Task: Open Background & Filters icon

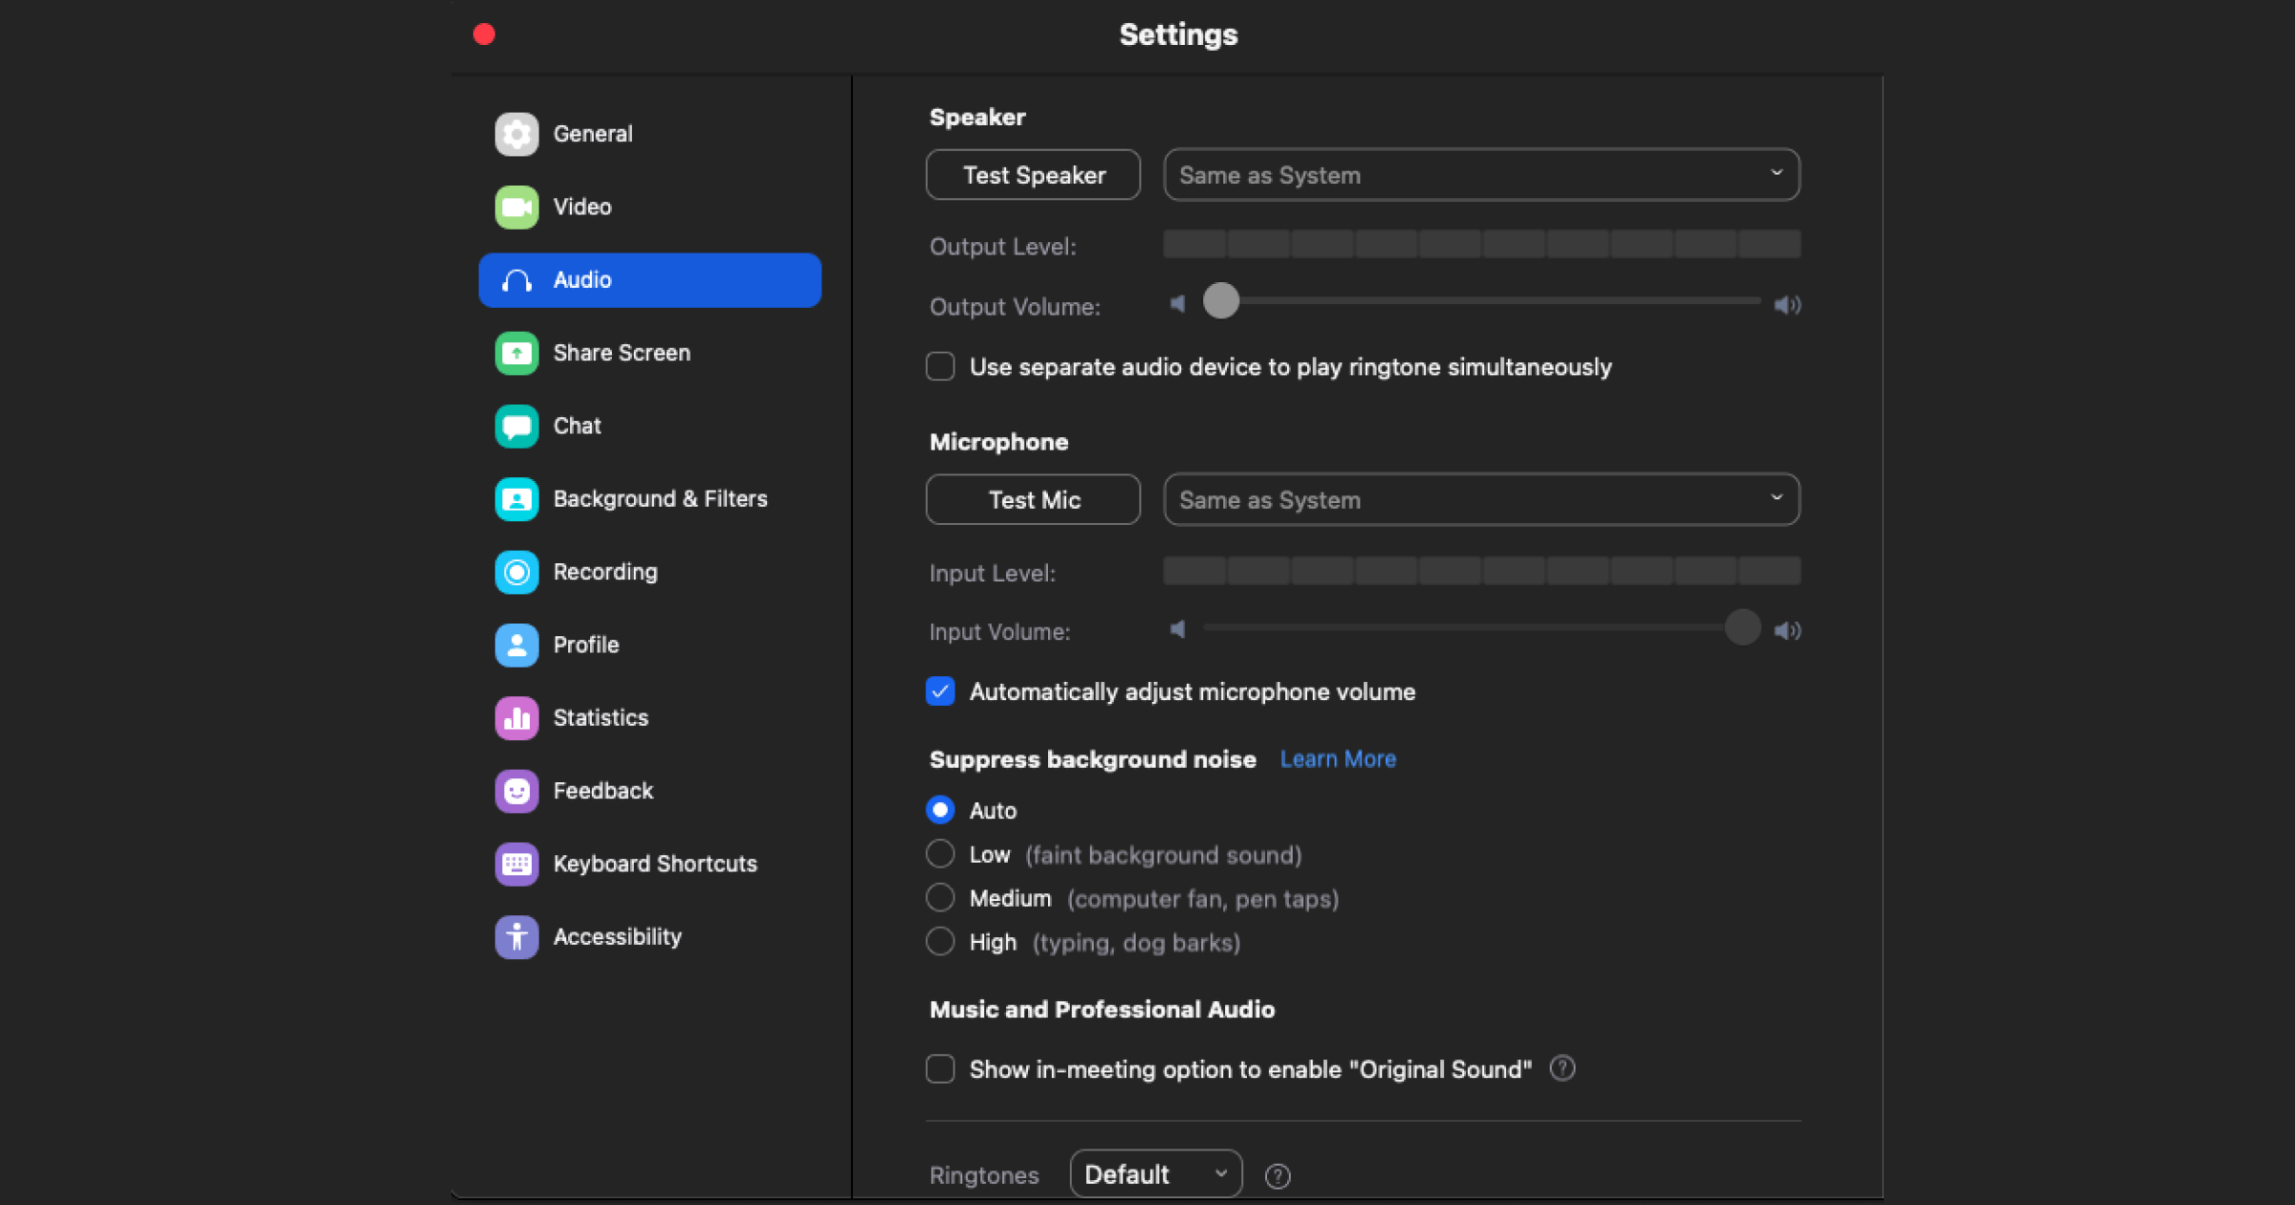Action: click(x=516, y=499)
